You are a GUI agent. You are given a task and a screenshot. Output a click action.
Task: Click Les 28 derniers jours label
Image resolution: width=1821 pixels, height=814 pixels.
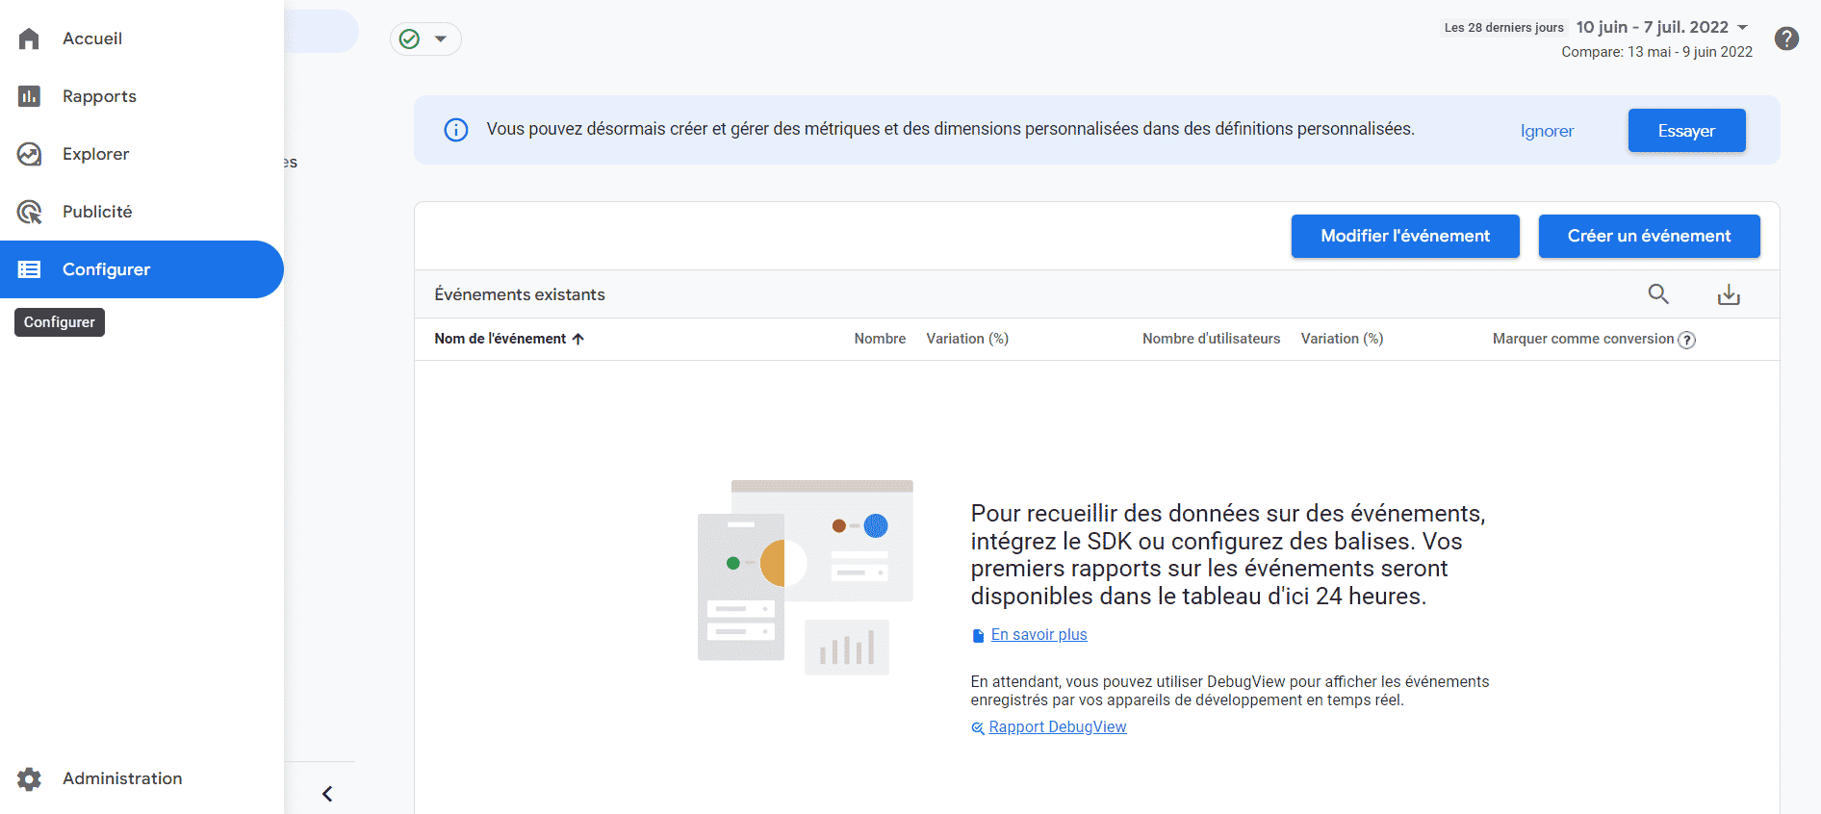(x=1503, y=28)
